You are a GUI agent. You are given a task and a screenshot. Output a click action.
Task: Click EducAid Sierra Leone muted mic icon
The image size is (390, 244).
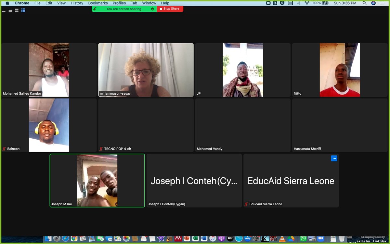click(x=246, y=204)
